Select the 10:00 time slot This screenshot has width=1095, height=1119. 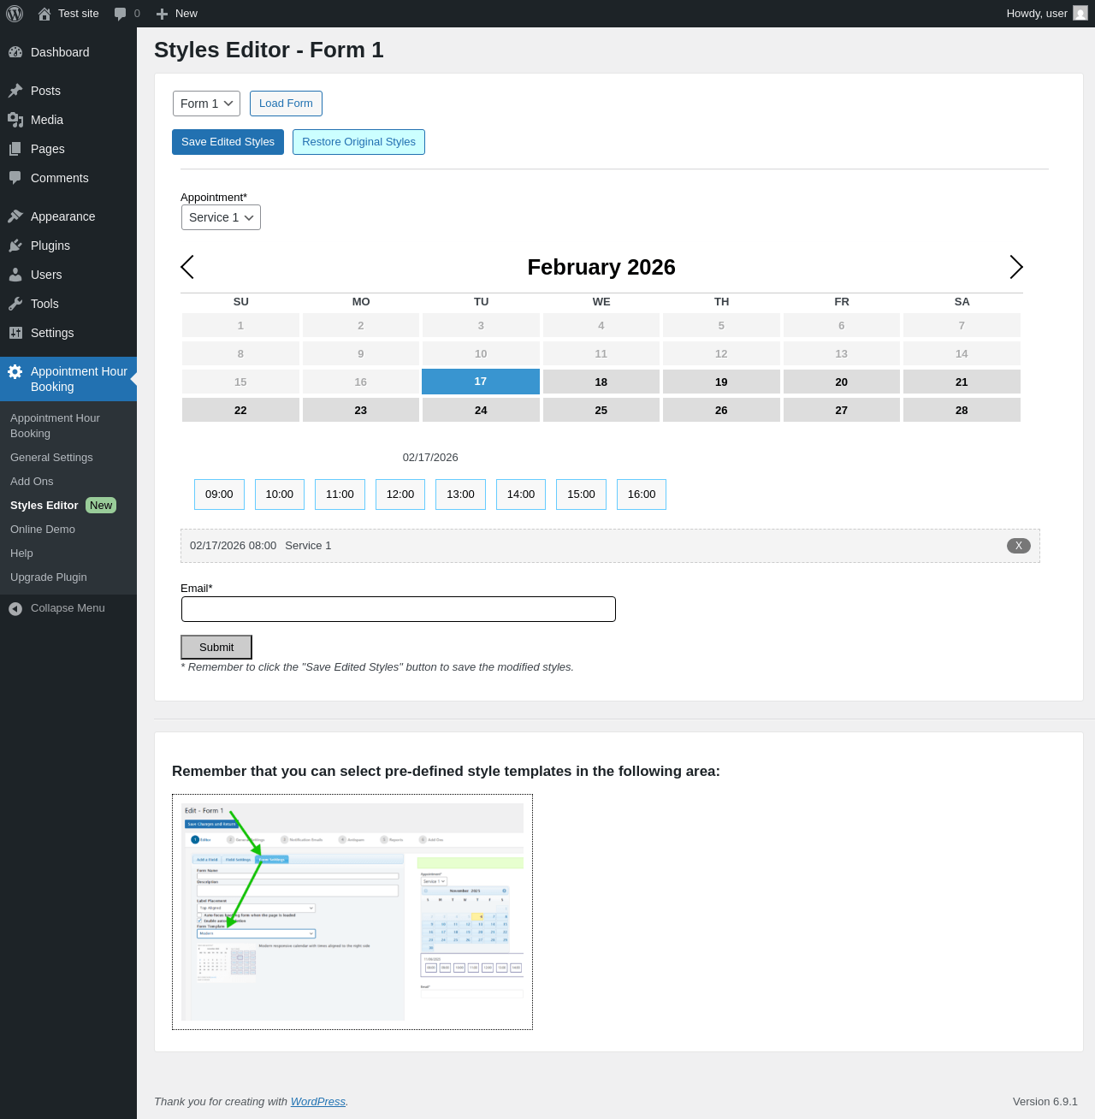tap(280, 494)
